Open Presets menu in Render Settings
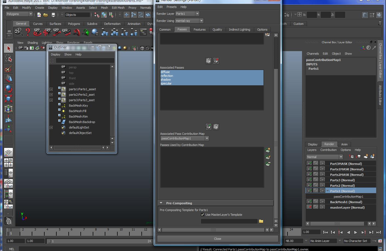Viewport: 386px width, 251px height. 172,7
